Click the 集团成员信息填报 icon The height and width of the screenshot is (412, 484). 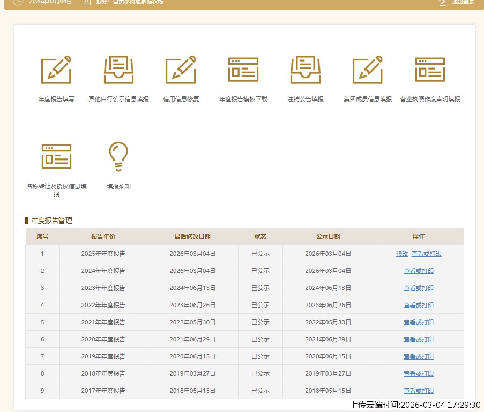coord(367,70)
